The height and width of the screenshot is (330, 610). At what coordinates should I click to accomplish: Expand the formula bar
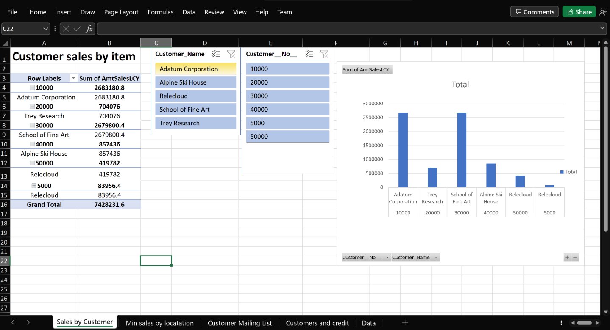pyautogui.click(x=602, y=28)
